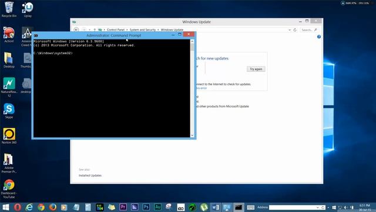The width and height of the screenshot is (376, 212).
Task: Launch the Action! desktop shortcut
Action: (x=9, y=35)
